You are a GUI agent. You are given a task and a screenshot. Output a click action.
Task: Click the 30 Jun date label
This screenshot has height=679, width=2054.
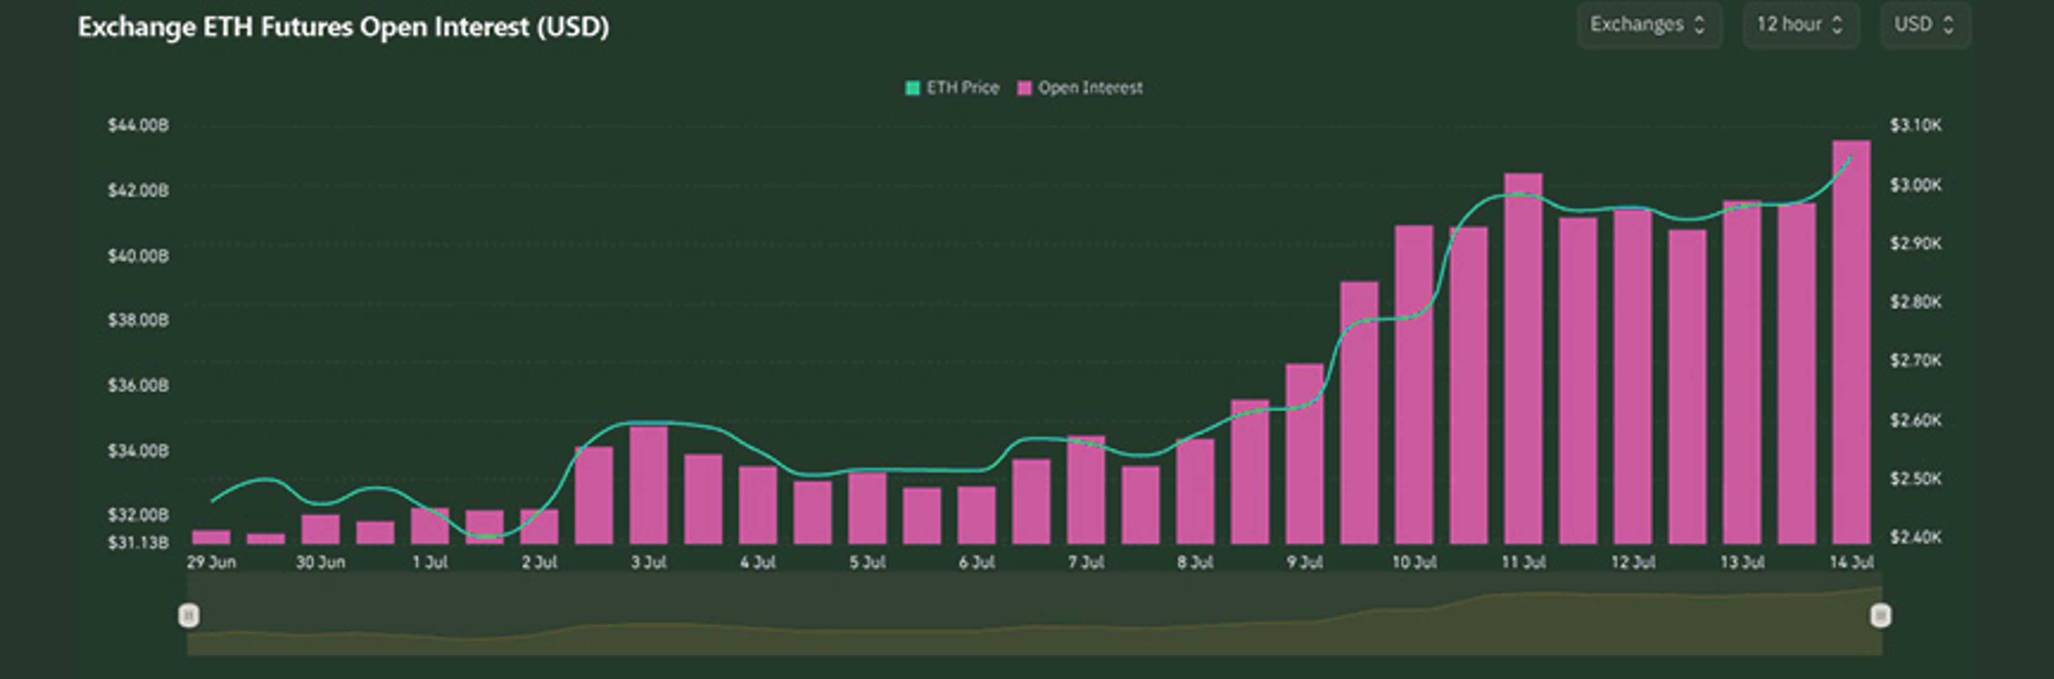(x=320, y=562)
